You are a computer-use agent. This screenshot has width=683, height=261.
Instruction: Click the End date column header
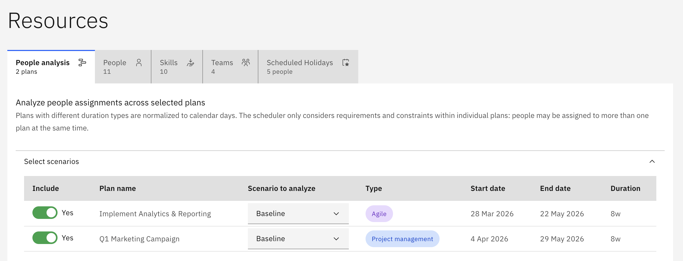coord(555,189)
